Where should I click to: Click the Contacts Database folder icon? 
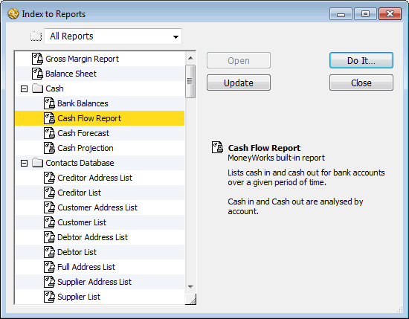pyautogui.click(x=38, y=163)
